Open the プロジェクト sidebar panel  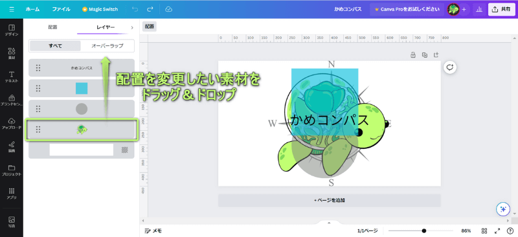pyautogui.click(x=12, y=170)
